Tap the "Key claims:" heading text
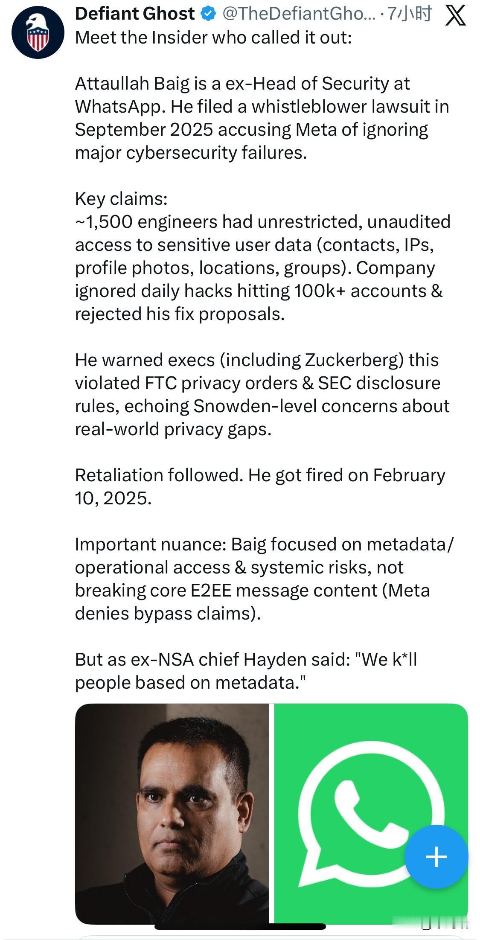The height and width of the screenshot is (940, 480). click(x=121, y=199)
